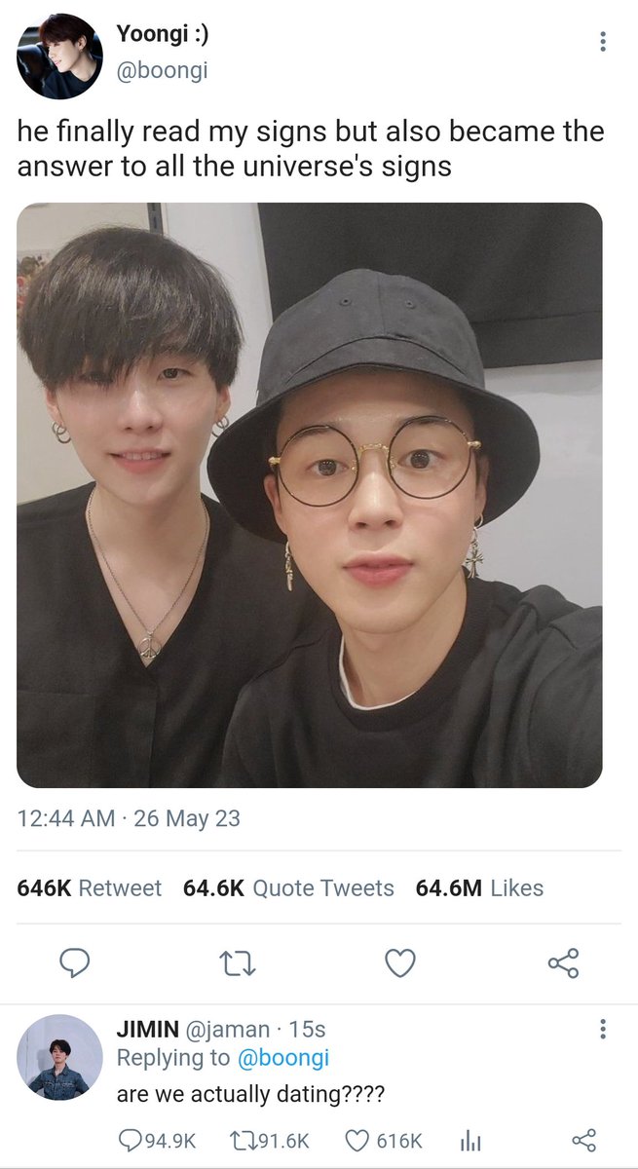The width and height of the screenshot is (638, 1169).
Task: View the 64.6M Likes list
Action: pos(479,887)
